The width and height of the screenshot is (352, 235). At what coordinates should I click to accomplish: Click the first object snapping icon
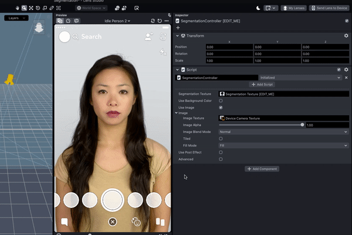tap(117, 8)
